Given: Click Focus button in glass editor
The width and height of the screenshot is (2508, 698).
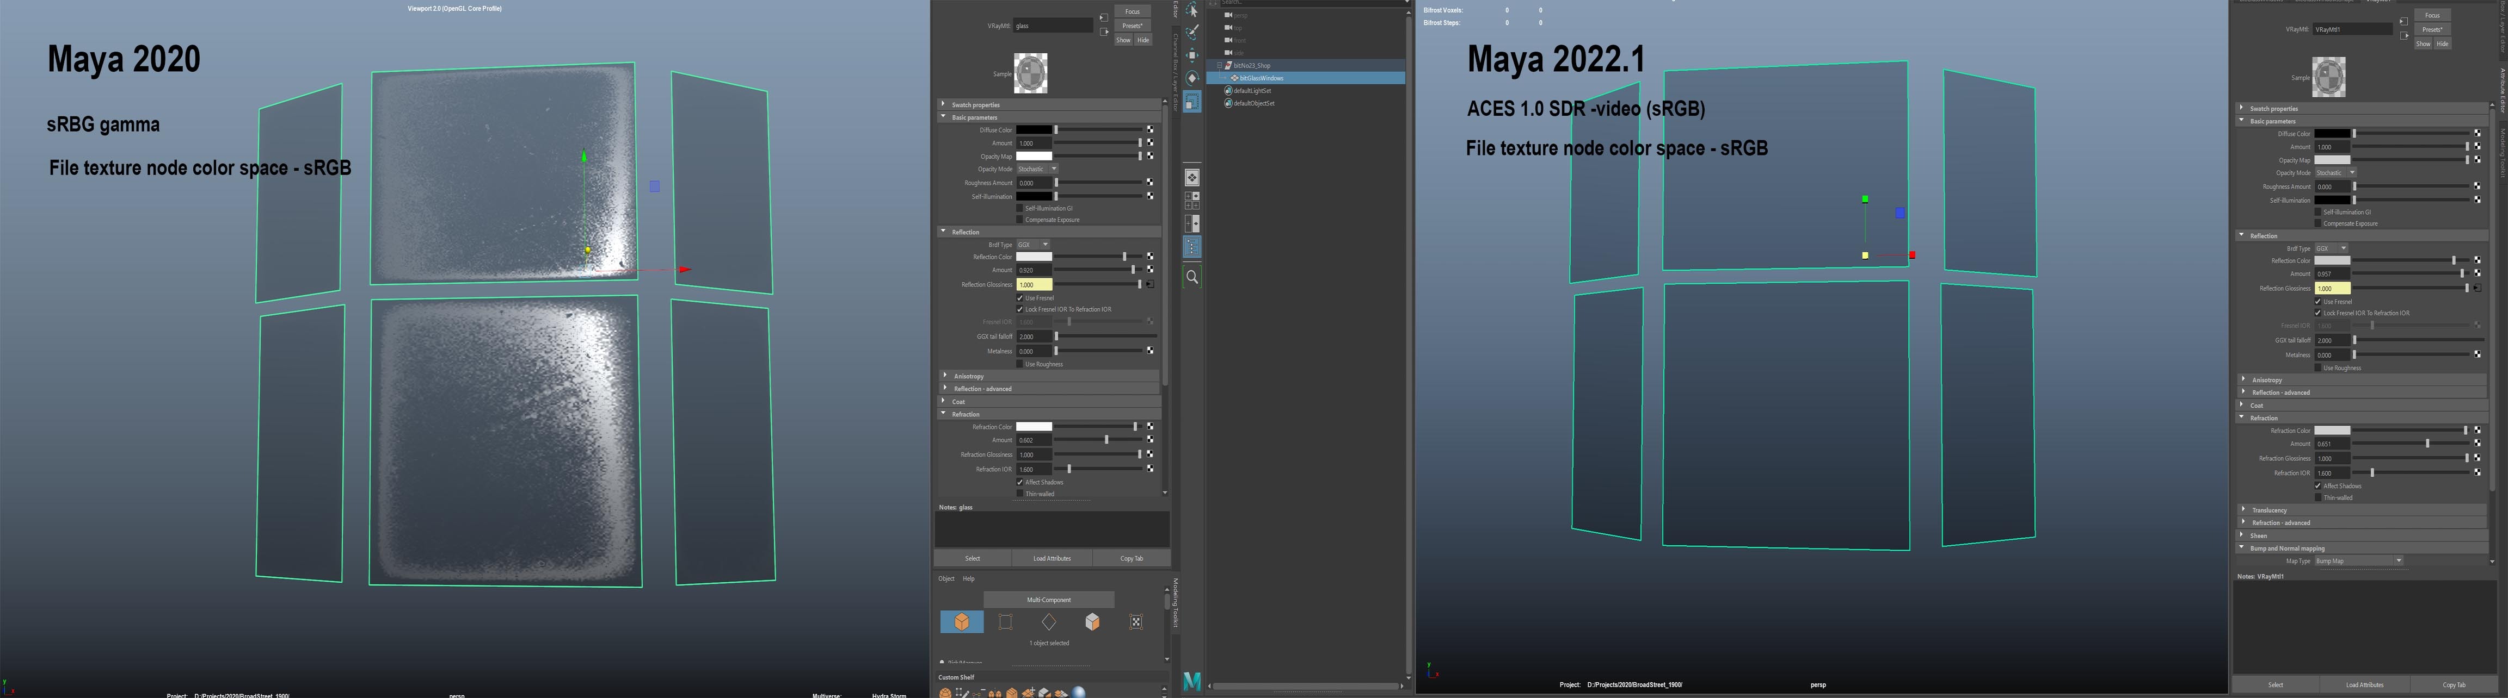Looking at the screenshot, I should pyautogui.click(x=1132, y=11).
